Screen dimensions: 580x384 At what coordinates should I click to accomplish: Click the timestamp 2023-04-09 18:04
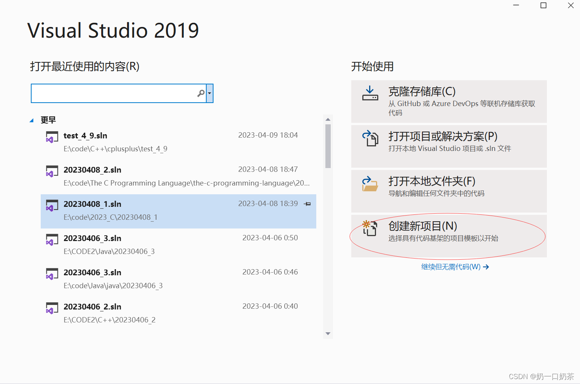point(268,135)
